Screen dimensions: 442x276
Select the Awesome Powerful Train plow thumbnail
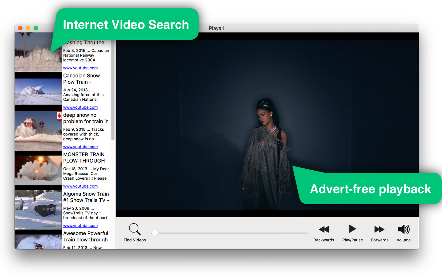click(38, 242)
